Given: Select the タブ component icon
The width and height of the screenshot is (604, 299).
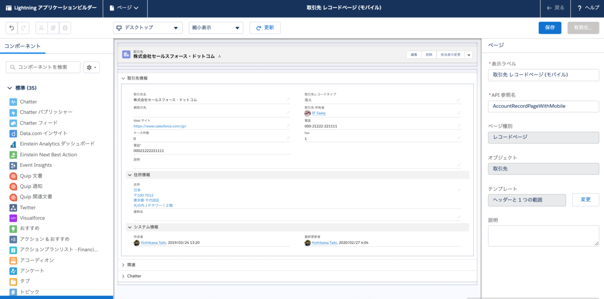Looking at the screenshot, I should click(14, 281).
